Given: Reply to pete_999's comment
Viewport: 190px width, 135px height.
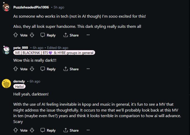Looking at the screenshot, I should 48,69.
